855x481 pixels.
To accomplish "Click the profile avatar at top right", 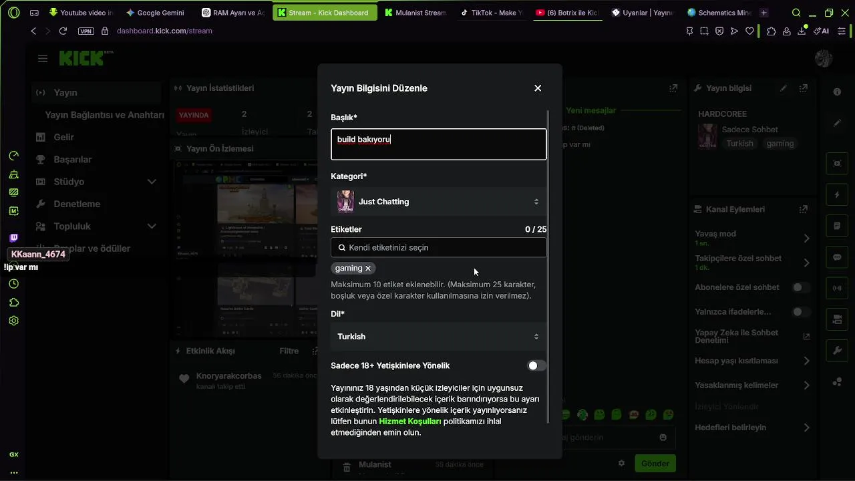I will pos(824,59).
